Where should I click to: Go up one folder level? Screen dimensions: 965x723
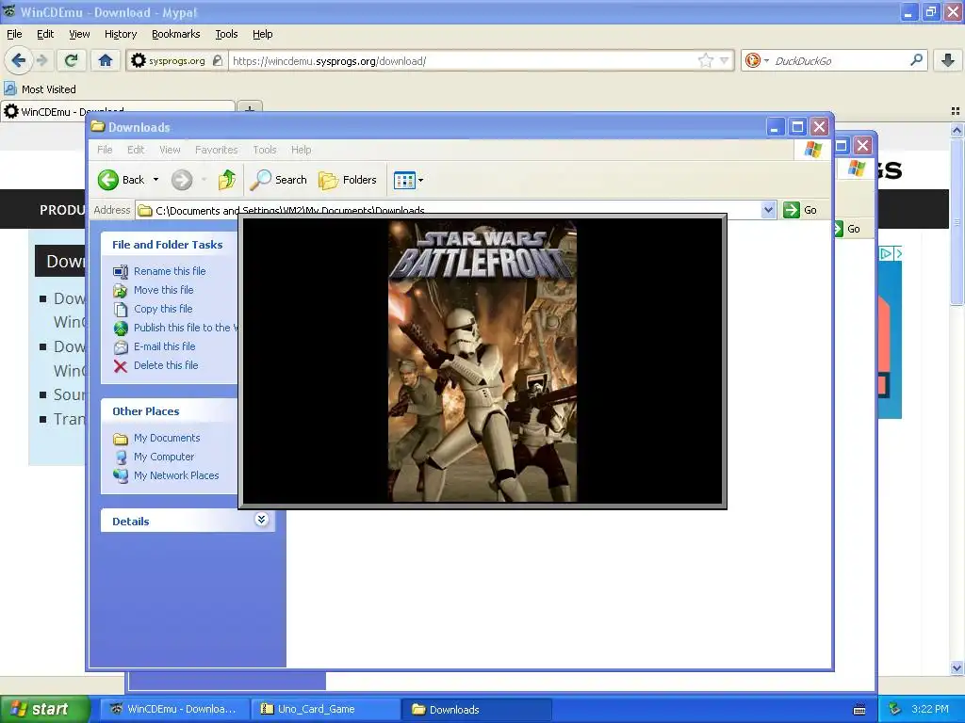(227, 180)
